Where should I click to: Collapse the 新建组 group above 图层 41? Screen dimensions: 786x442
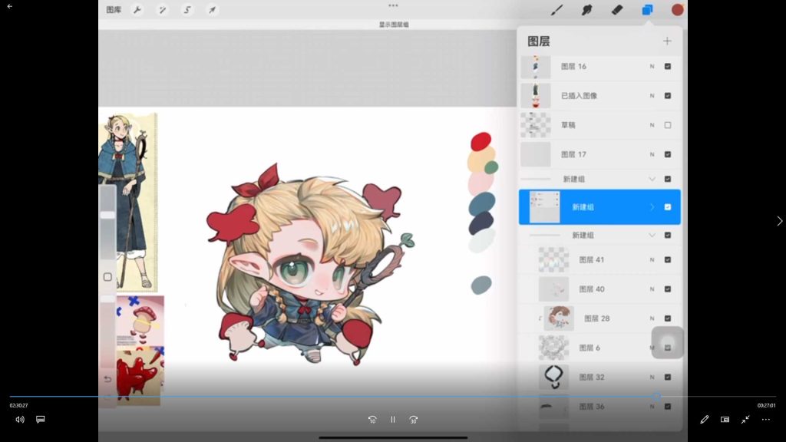click(x=652, y=236)
